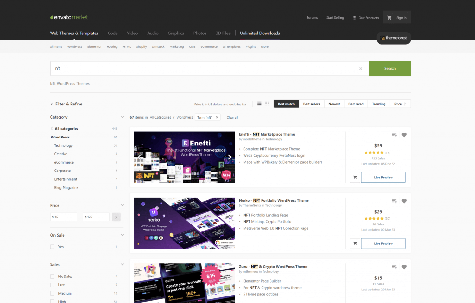Image resolution: width=475 pixels, height=303 pixels.
Task: Show next Enefti preview image arrow
Action: (x=229, y=157)
